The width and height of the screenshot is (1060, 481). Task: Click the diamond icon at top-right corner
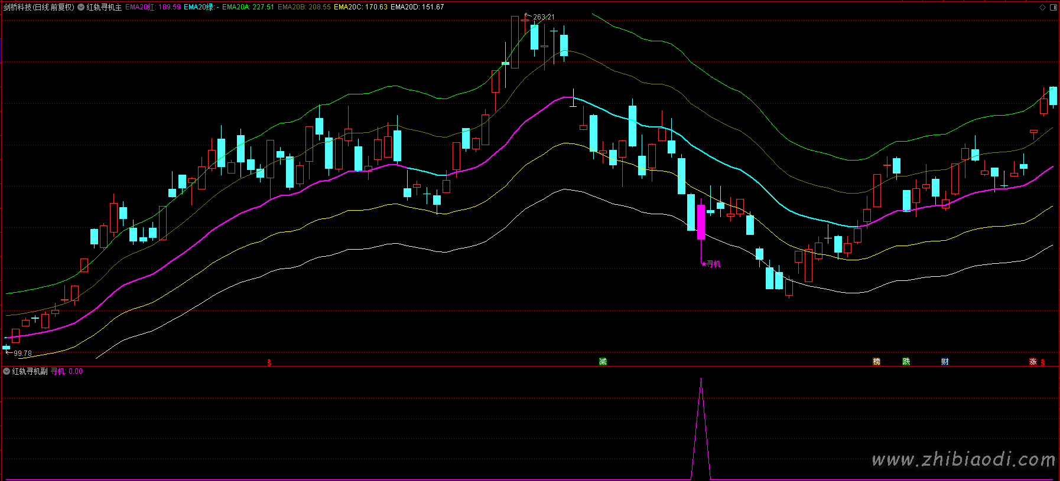point(1043,7)
